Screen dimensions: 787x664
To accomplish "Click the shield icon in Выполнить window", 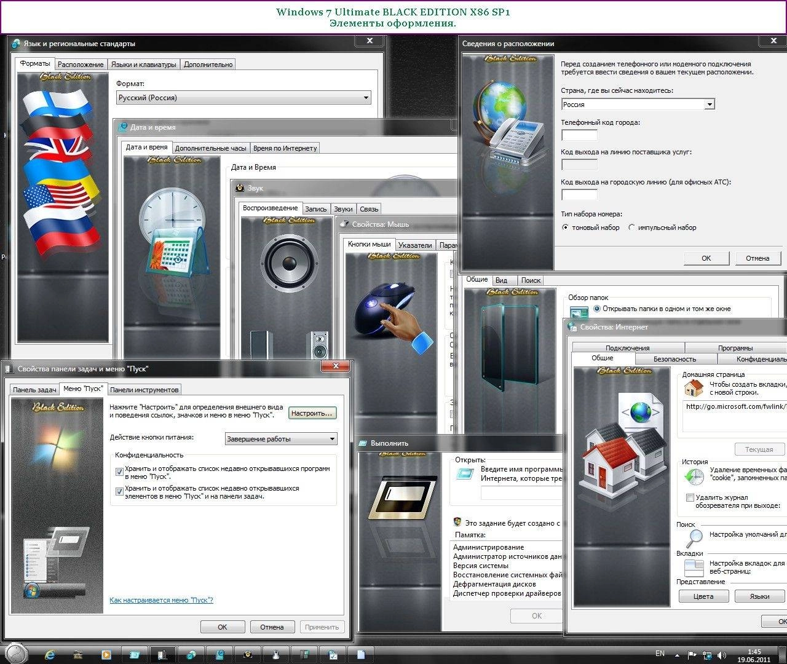I will 457,522.
